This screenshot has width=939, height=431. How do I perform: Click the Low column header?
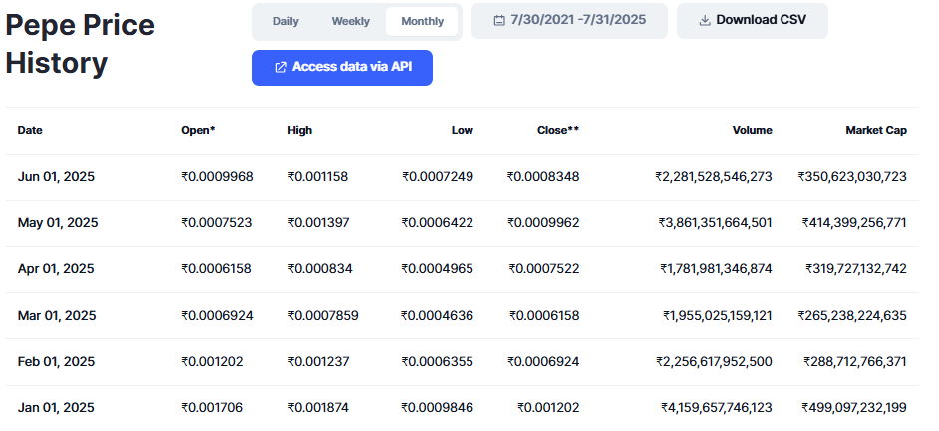pyautogui.click(x=462, y=130)
